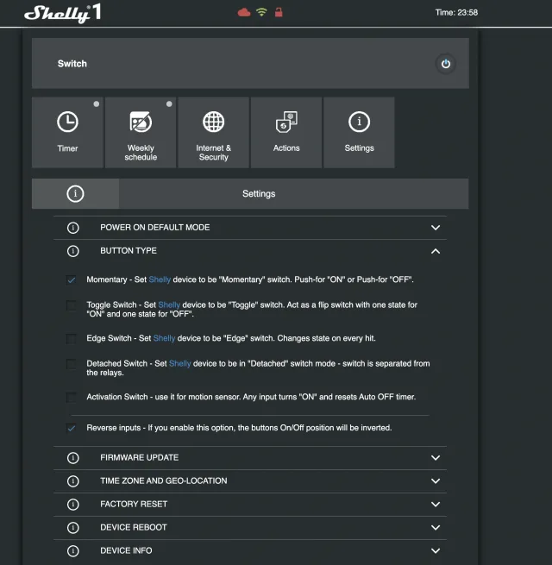Click info icon beside Firmware Update
The height and width of the screenshot is (565, 552).
(x=73, y=458)
